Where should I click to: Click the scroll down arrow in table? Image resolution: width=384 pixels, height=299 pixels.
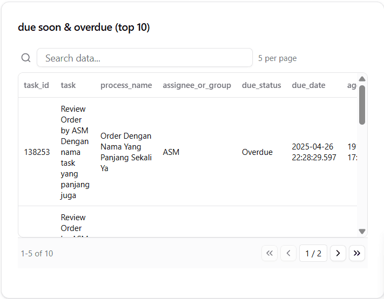point(362,232)
